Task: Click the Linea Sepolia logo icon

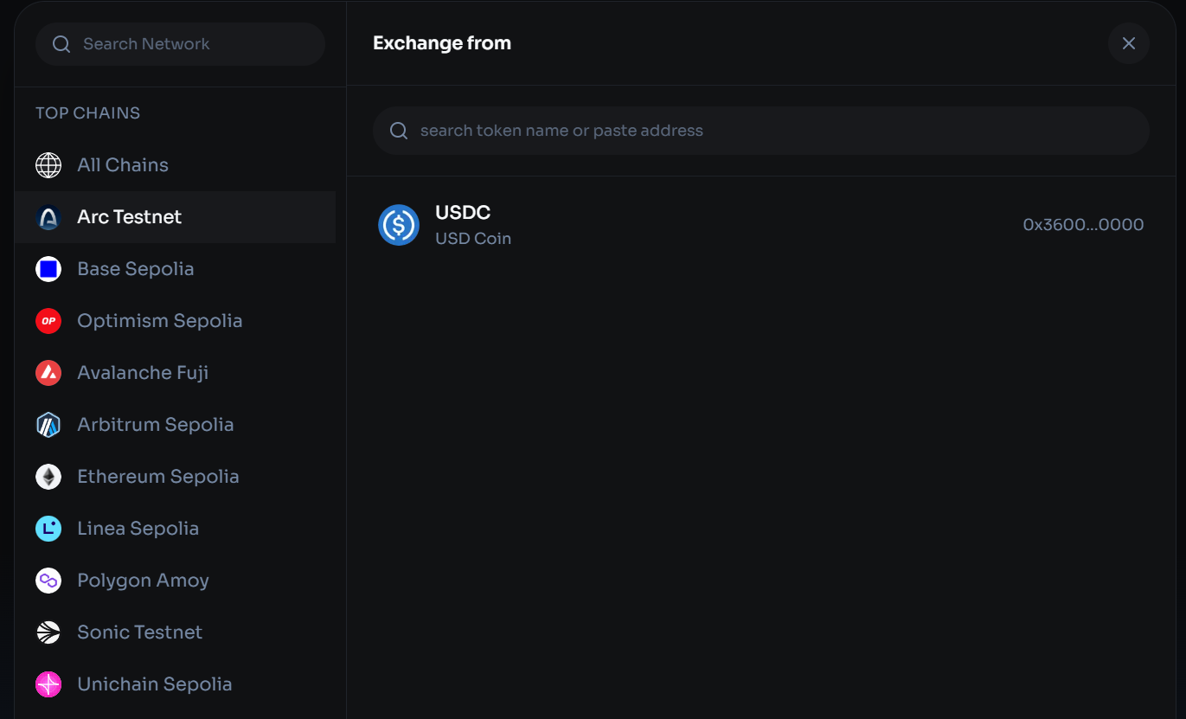Action: (48, 529)
